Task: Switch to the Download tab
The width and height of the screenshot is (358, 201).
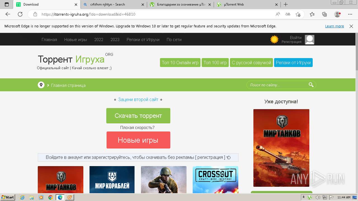Action: 46,4
